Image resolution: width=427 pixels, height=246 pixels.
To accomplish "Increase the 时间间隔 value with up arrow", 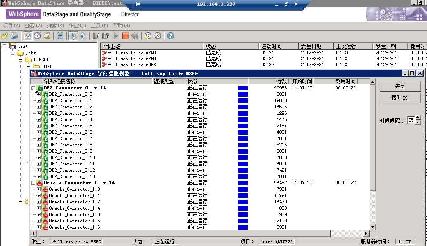I will [x=417, y=117].
